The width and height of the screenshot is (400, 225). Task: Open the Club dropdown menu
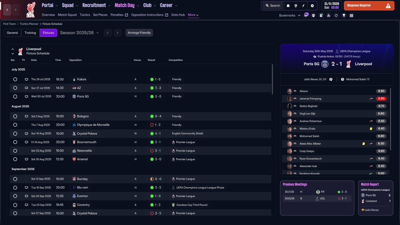[x=150, y=5]
